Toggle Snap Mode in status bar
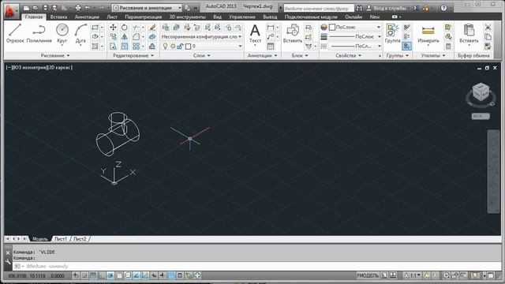This screenshot has width=505, height=284. pos(84,275)
